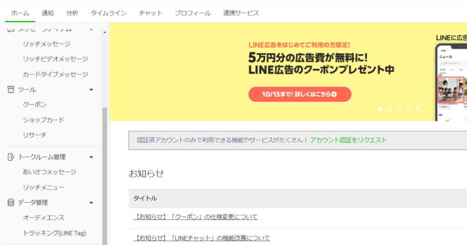
Task: Click the phone mockup image in banner
Action: (451, 82)
